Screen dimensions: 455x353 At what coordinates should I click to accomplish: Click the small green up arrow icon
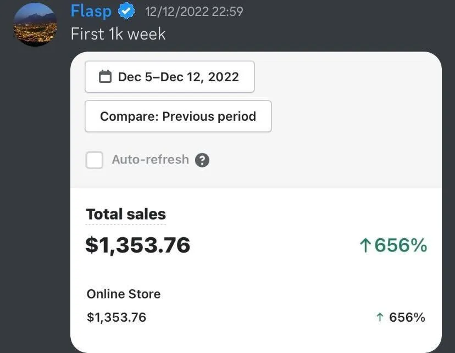point(379,317)
